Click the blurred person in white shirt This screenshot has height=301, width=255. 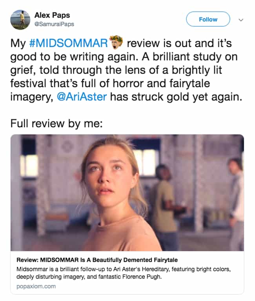[236, 204]
